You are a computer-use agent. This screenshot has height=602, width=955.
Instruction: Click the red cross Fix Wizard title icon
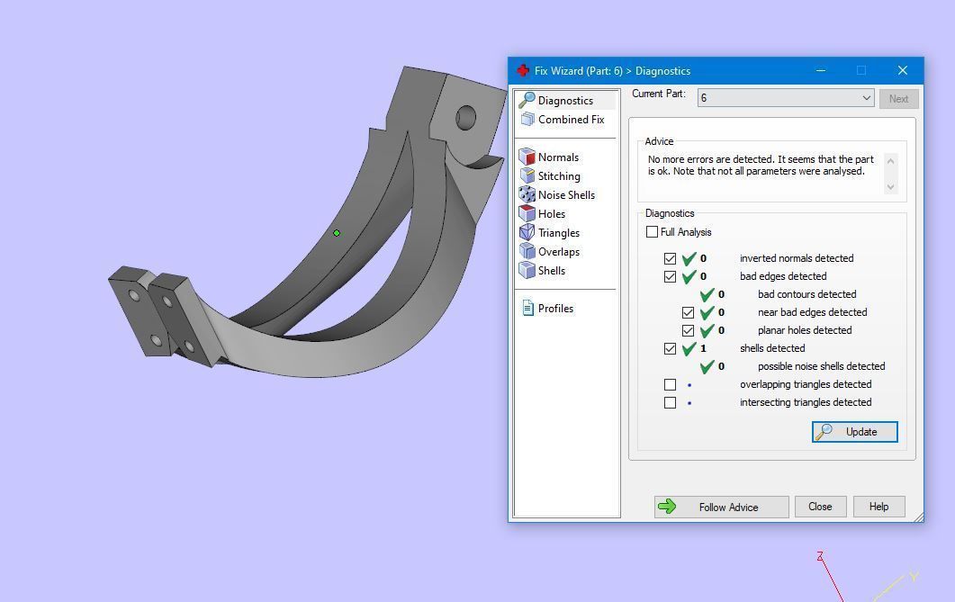click(523, 70)
